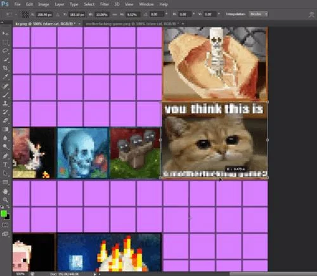This screenshot has height=276, width=317.
Task: Select the Hand tool
Action: (5, 191)
